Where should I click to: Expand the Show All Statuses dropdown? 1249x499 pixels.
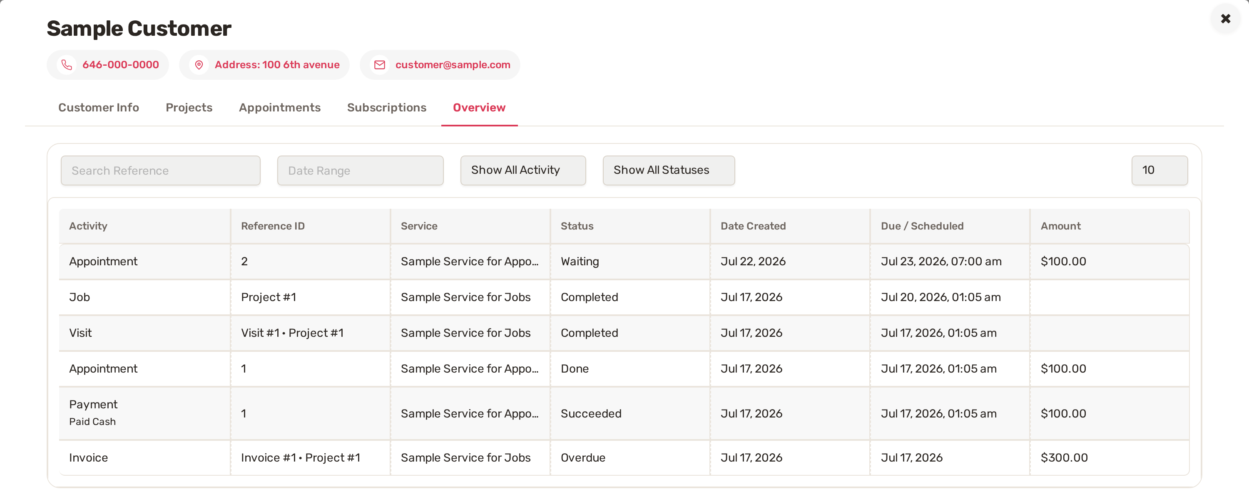(x=669, y=170)
